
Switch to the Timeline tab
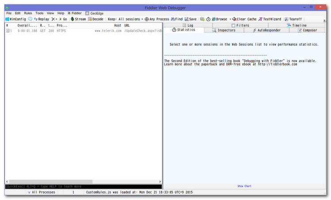tap(297, 25)
